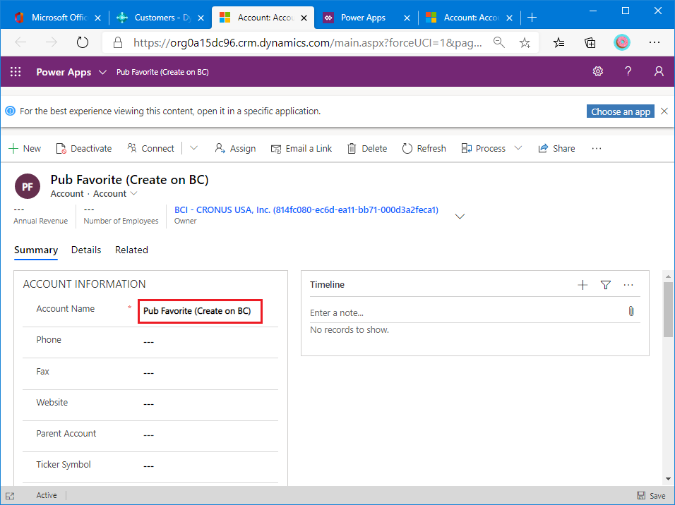Open command bar overflow ellipsis

(x=596, y=148)
